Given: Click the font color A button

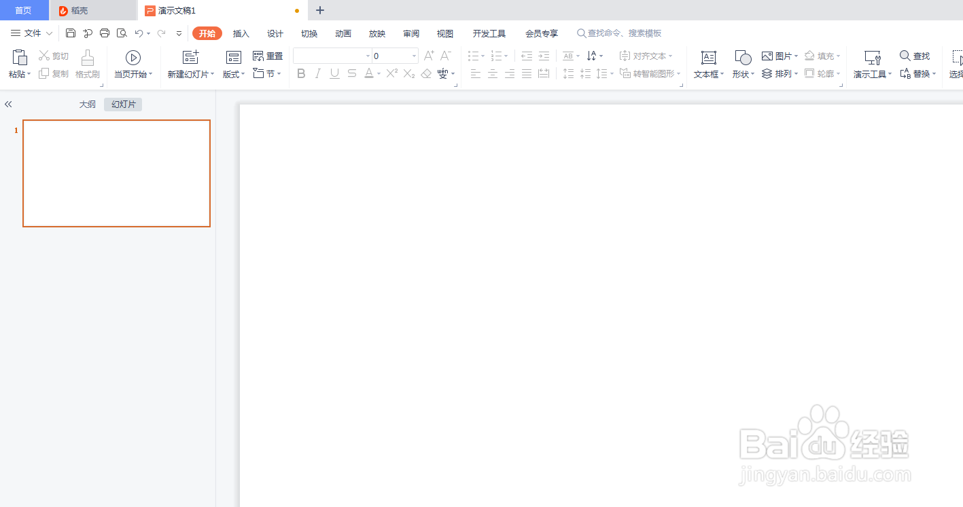Looking at the screenshot, I should (x=368, y=73).
